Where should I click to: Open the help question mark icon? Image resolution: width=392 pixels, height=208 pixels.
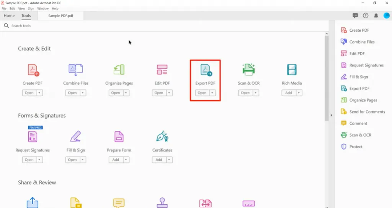pos(366,16)
